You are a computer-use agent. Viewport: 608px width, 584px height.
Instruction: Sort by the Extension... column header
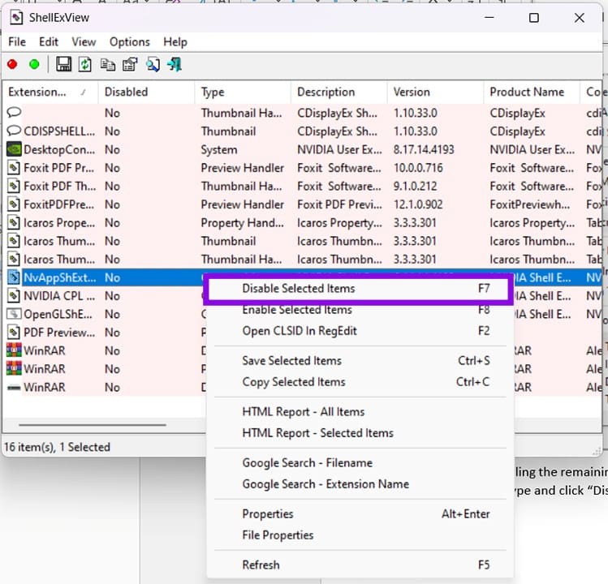pos(50,92)
